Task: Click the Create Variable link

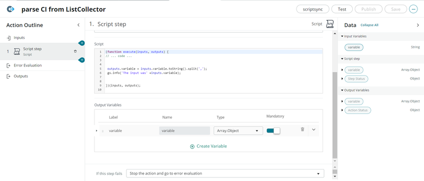Action: [x=211, y=146]
